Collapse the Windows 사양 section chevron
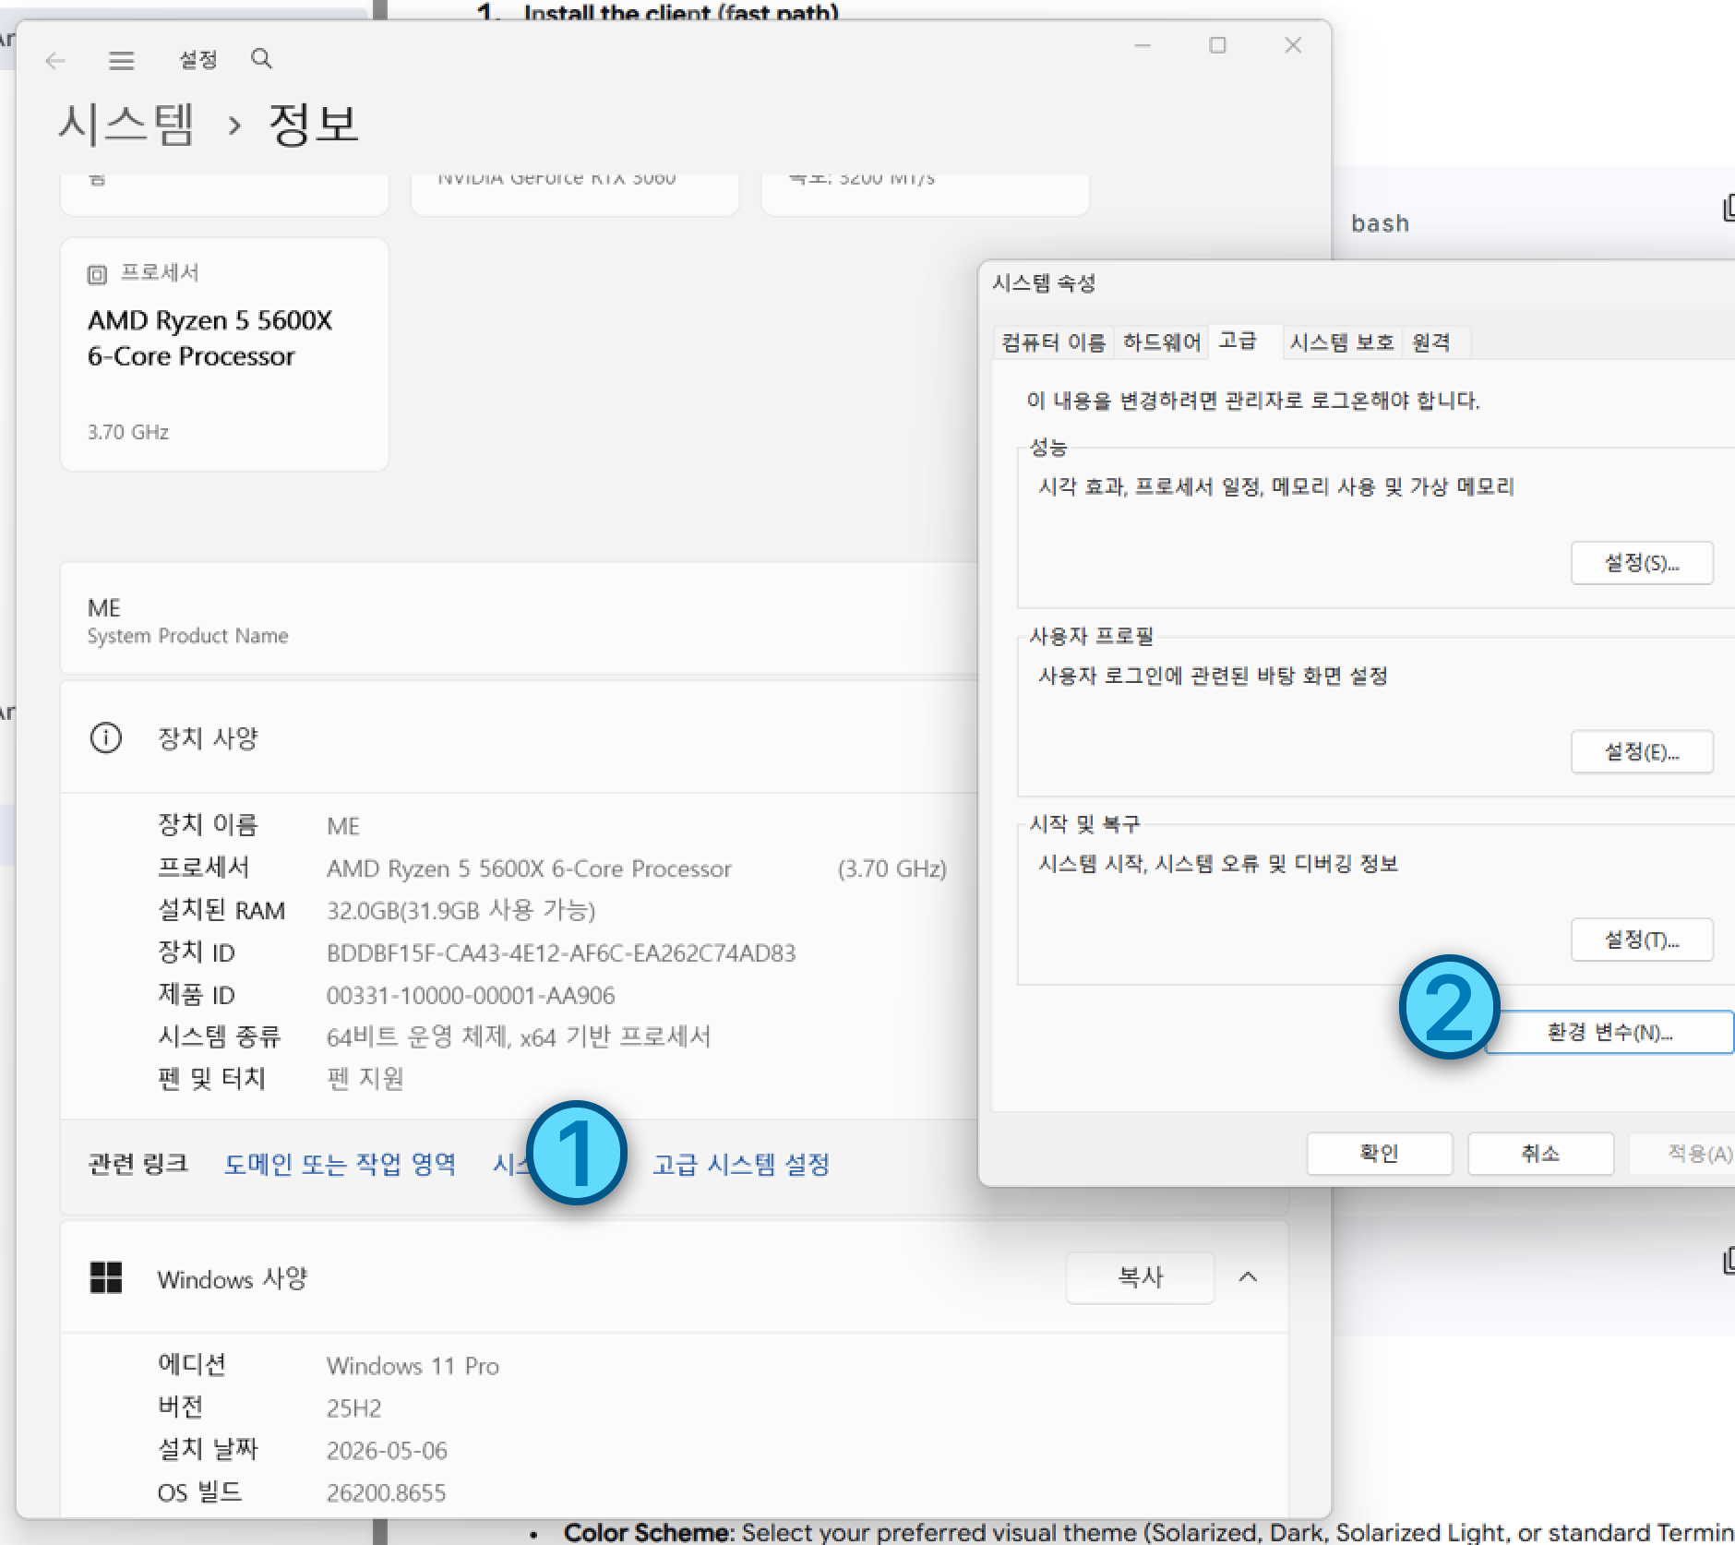Image resolution: width=1735 pixels, height=1545 pixels. (1248, 1277)
